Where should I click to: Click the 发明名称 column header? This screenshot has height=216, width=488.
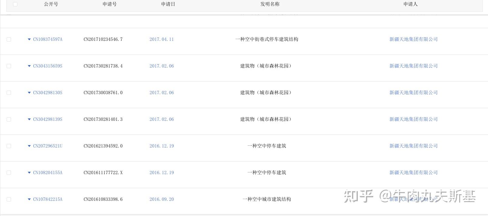[x=270, y=4]
